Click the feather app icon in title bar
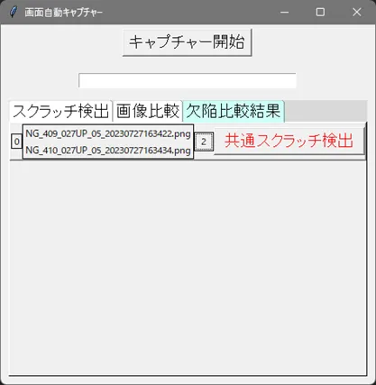The width and height of the screenshot is (376, 385). point(13,13)
